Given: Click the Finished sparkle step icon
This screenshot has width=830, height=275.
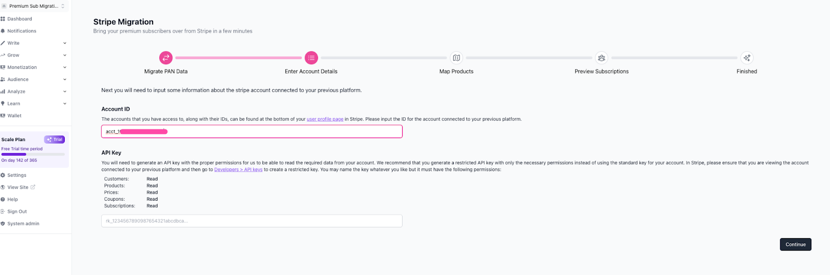Looking at the screenshot, I should pyautogui.click(x=747, y=58).
